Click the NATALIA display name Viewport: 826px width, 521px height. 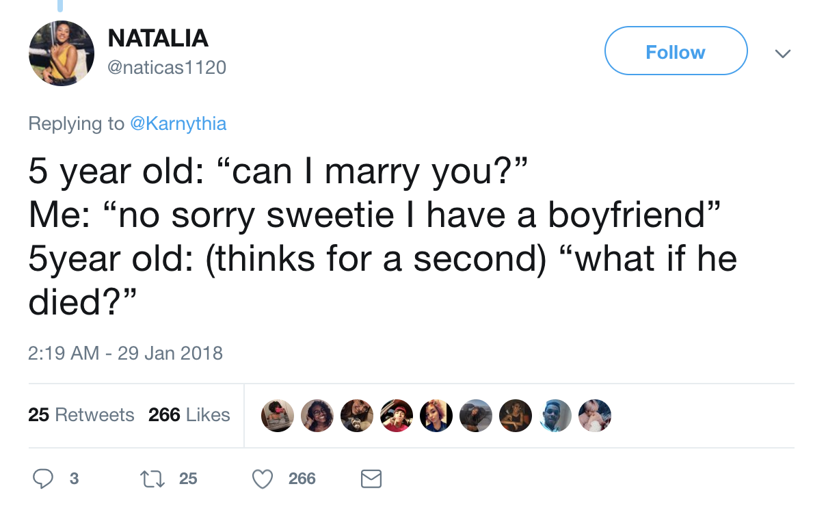(x=158, y=38)
